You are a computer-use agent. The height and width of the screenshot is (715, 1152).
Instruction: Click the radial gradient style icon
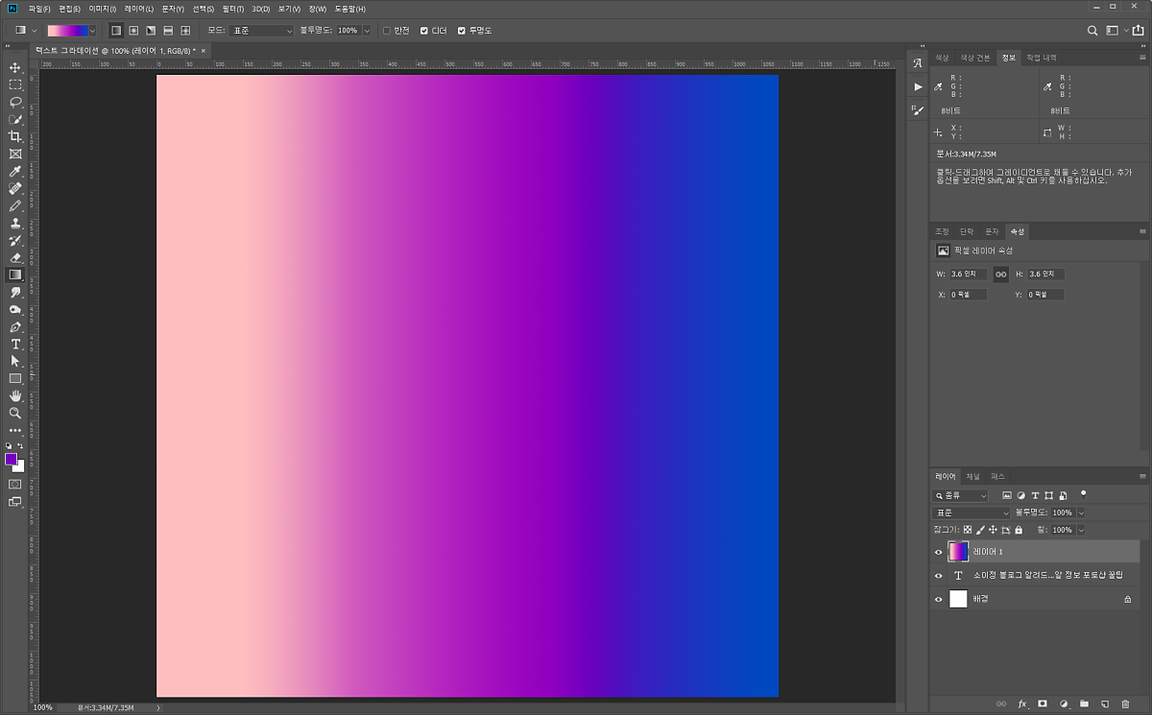133,31
